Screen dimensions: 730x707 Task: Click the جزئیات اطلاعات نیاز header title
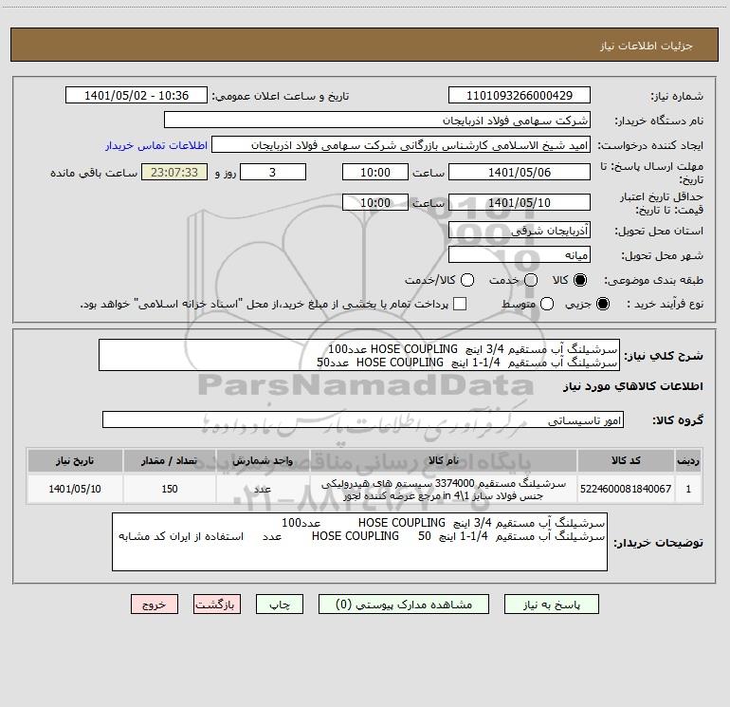click(647, 46)
